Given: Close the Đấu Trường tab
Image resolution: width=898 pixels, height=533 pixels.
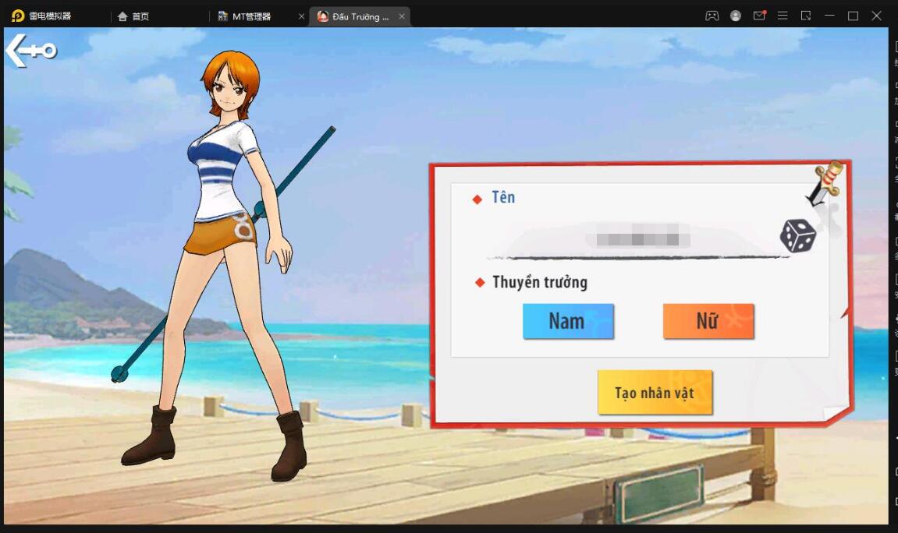Looking at the screenshot, I should pos(402,16).
